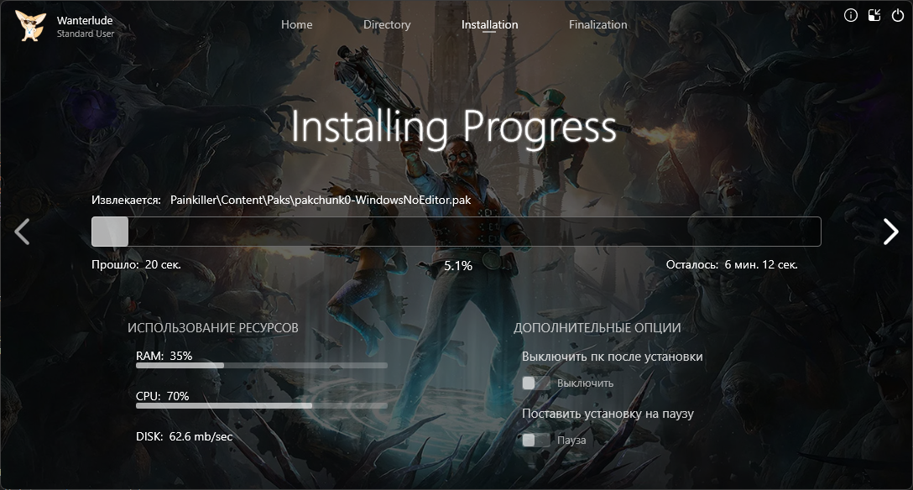The image size is (913, 490).
Task: Click the Wanterlude username
Action: point(85,20)
